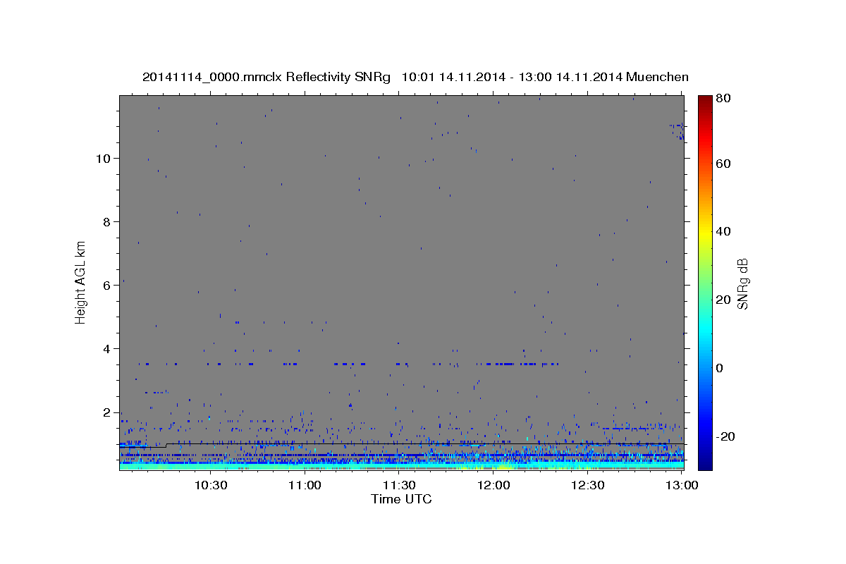Click the 12:30 time tick label

pos(587,485)
